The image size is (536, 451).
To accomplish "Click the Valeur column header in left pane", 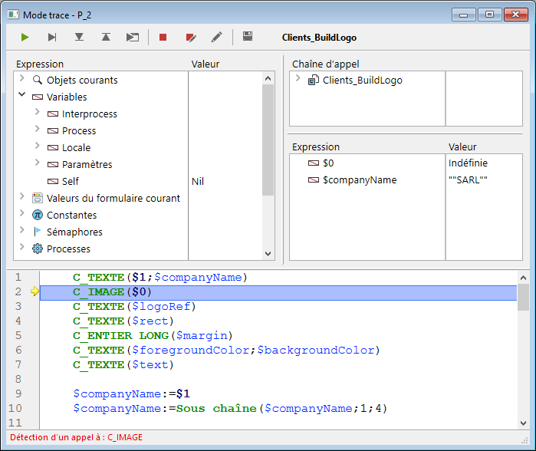I will click(205, 64).
